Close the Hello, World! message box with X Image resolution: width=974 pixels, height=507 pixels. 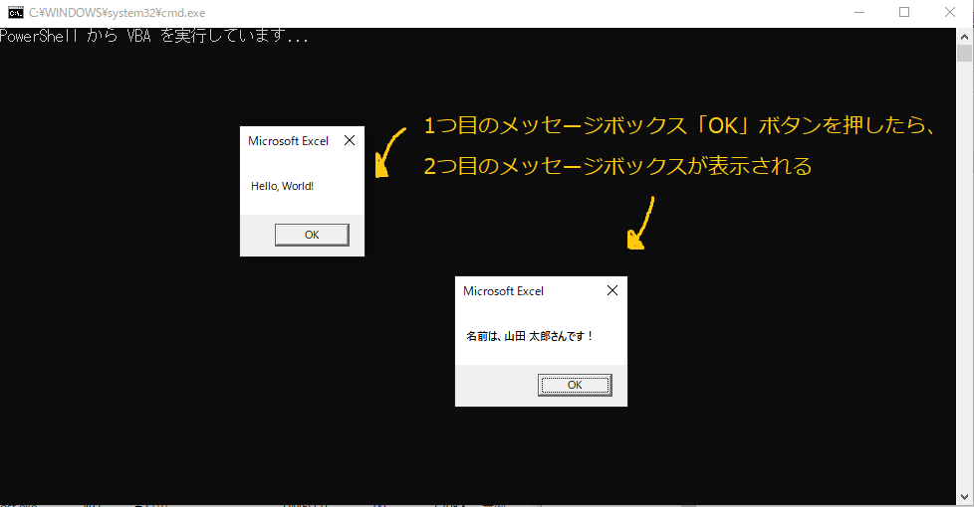pos(350,141)
